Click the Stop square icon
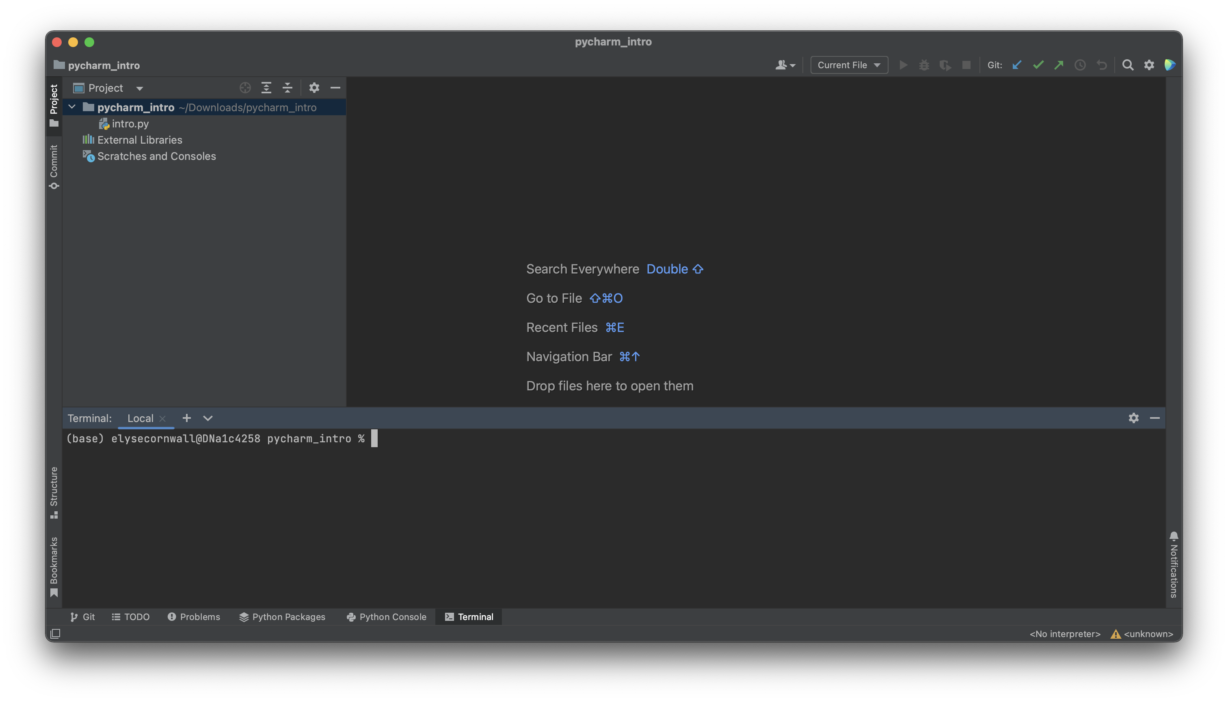The width and height of the screenshot is (1228, 702). point(966,65)
